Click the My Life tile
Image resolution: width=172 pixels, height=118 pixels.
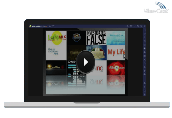pyautogui.click(x=116, y=53)
